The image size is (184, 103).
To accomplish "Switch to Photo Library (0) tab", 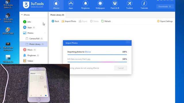I will pyautogui.click(x=57, y=15).
